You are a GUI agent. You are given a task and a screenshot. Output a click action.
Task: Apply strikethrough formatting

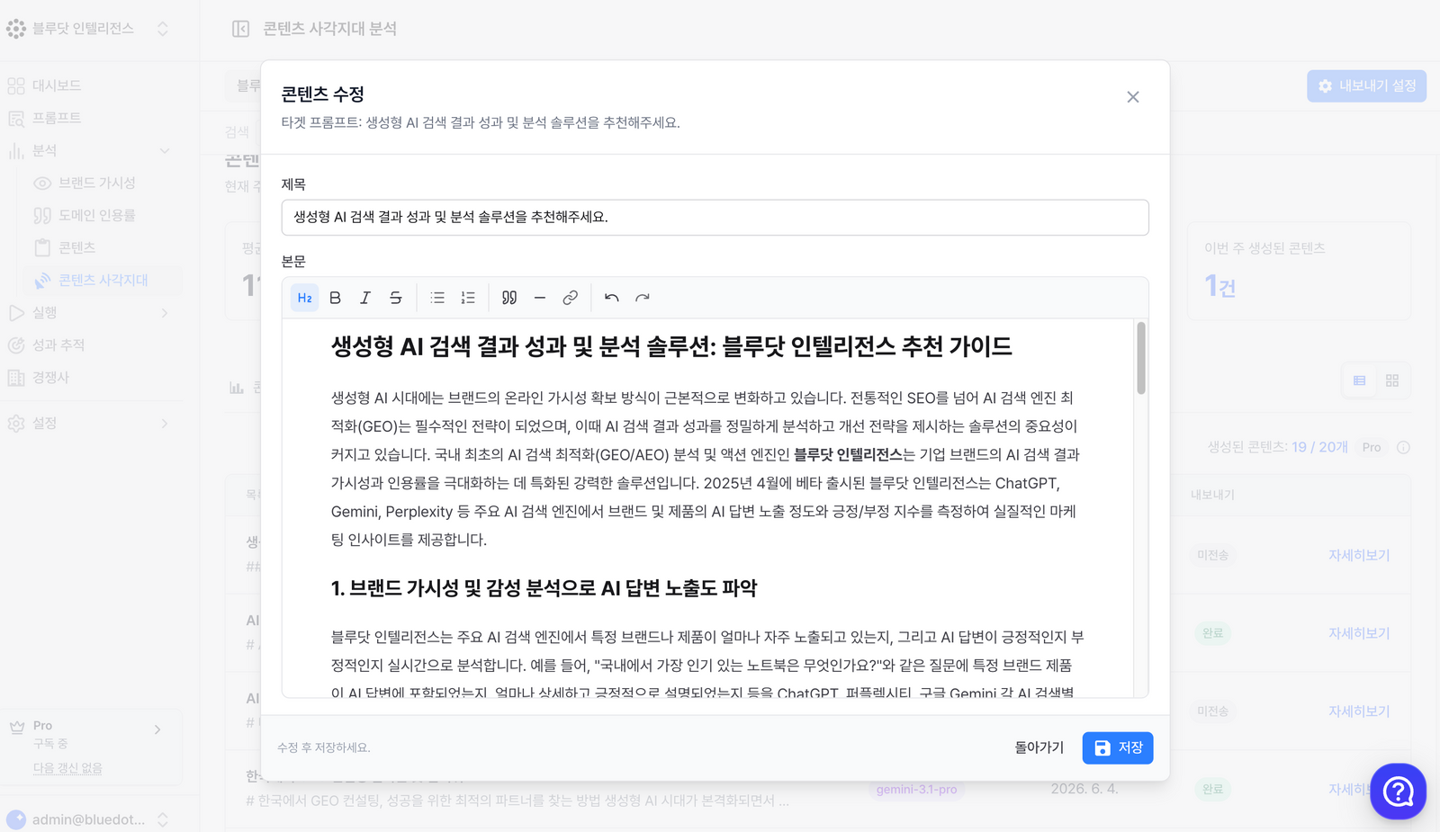[x=395, y=298]
